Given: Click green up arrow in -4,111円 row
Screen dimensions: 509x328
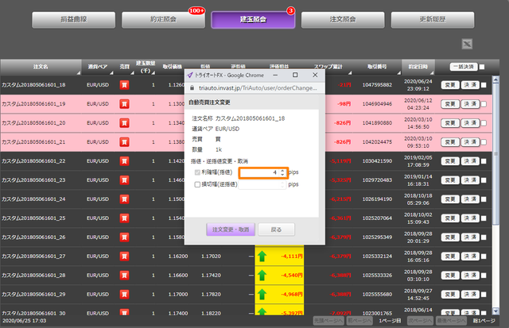Looking at the screenshot, I should pos(262,257).
